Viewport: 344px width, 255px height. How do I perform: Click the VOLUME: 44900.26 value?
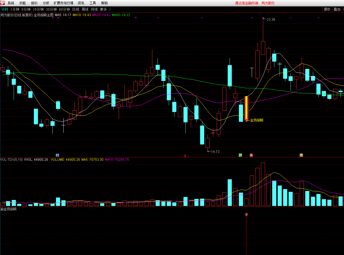click(65, 160)
